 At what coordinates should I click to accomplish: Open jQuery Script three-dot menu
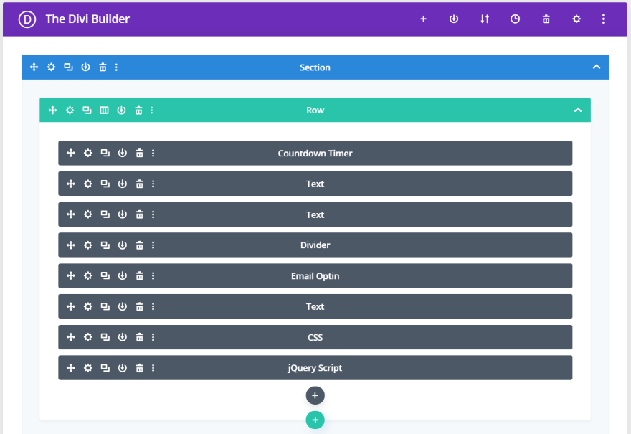coord(153,368)
